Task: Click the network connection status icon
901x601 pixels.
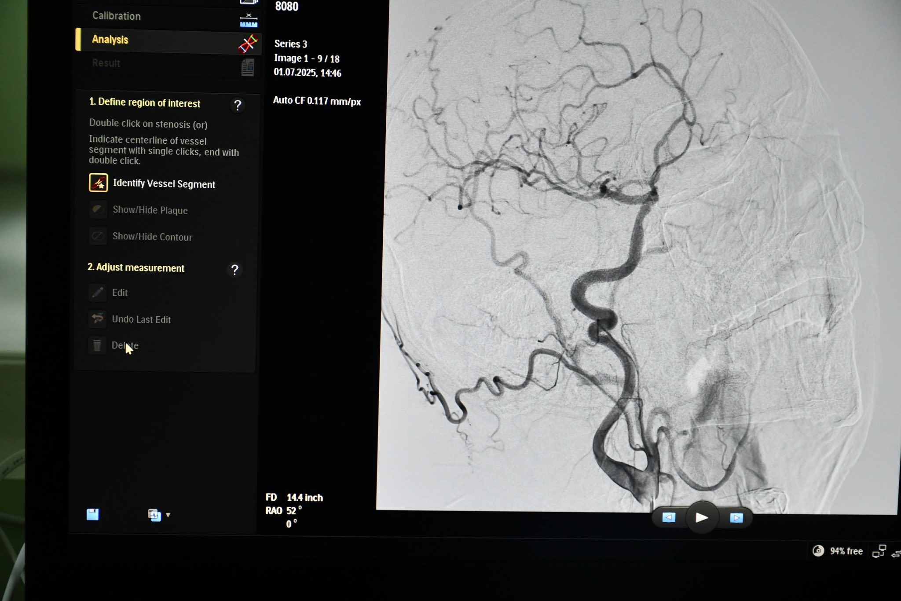Action: 879,551
